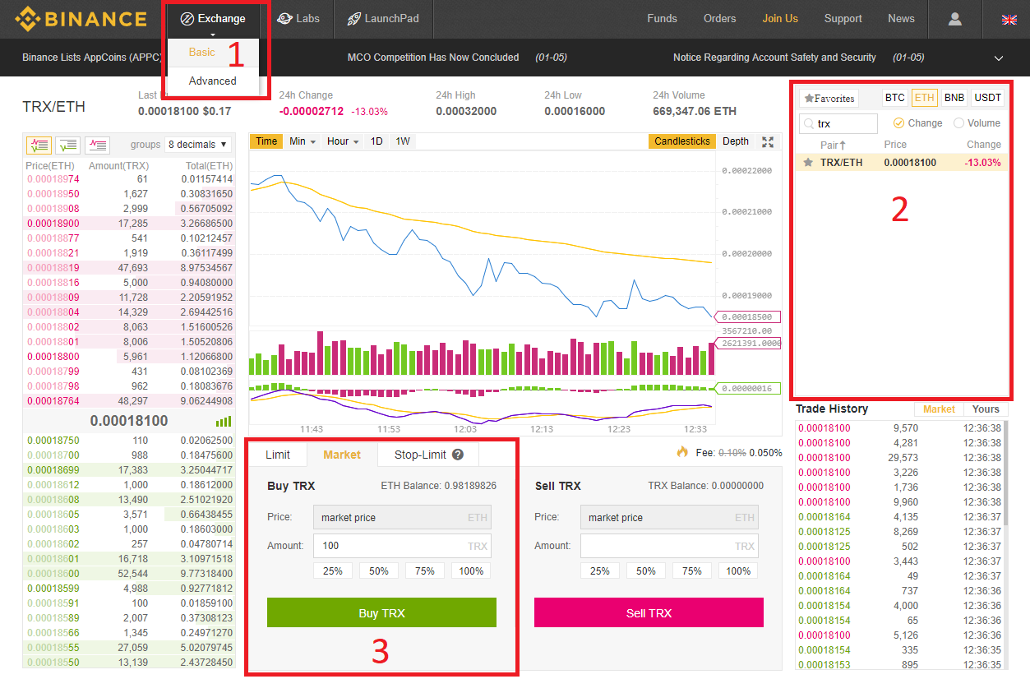Viewport: 1030px width, 679px height.
Task: Open the Join Us link
Action: [780, 18]
